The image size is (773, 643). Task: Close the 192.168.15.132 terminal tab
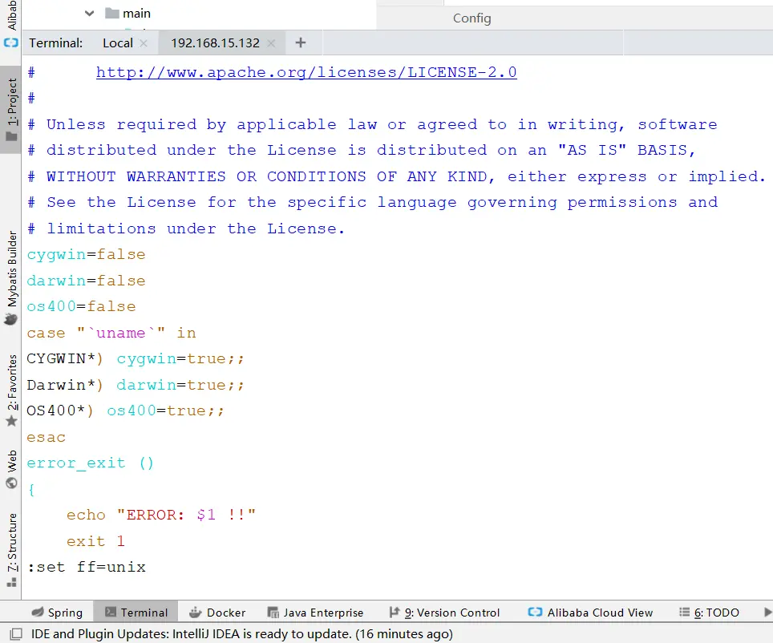271,43
